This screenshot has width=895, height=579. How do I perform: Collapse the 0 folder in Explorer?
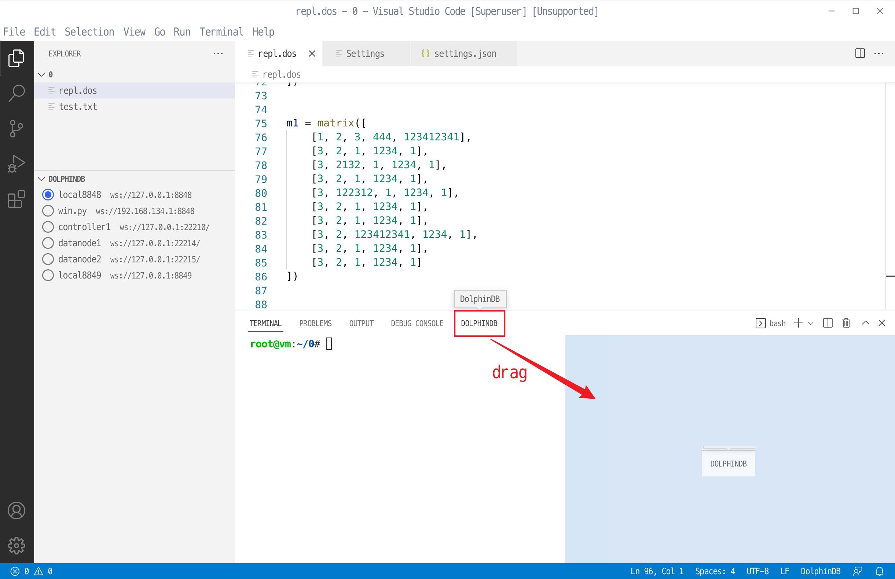[42, 74]
